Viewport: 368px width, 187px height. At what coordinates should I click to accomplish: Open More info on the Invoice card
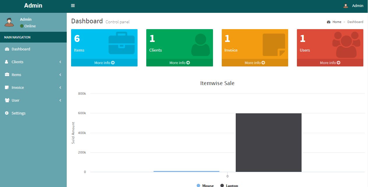(x=255, y=63)
